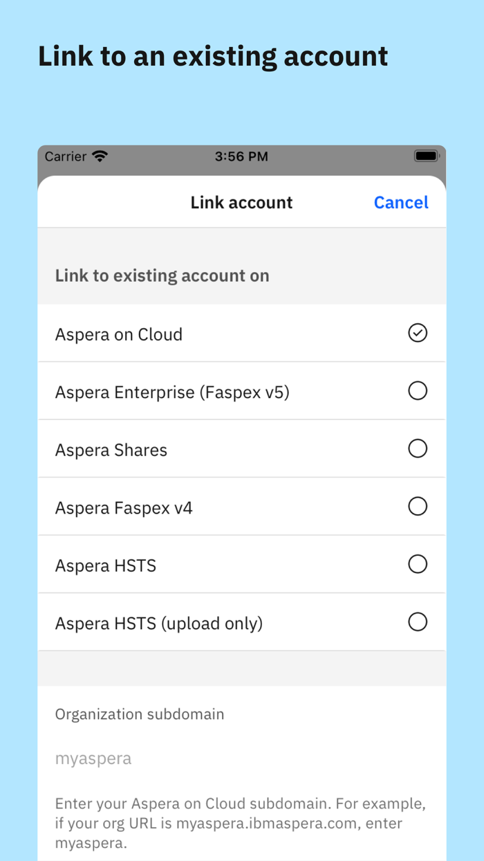Select the Aspera HSTS radio button
This screenshot has width=484, height=861.
tap(418, 564)
